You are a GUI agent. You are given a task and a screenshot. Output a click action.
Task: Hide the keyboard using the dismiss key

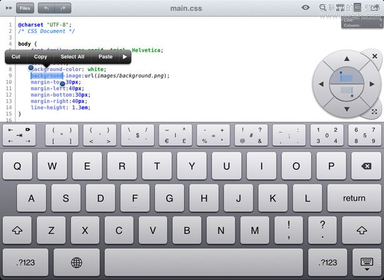tap(367, 263)
